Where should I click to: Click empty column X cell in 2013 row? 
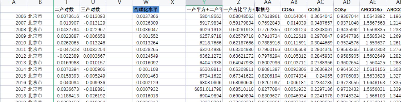173,63
